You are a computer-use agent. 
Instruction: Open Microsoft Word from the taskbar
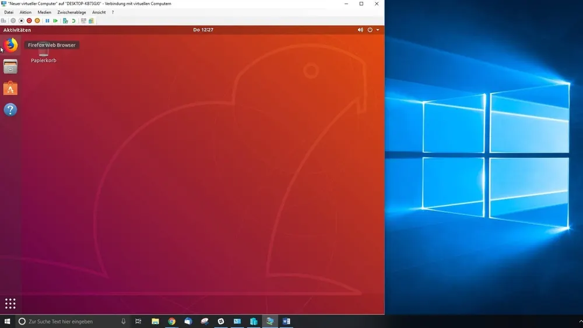(x=286, y=322)
